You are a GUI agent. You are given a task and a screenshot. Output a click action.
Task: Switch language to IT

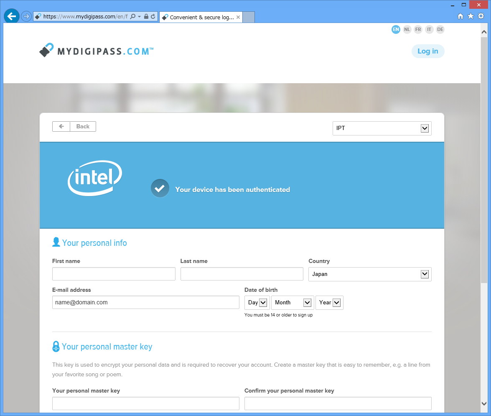click(429, 29)
